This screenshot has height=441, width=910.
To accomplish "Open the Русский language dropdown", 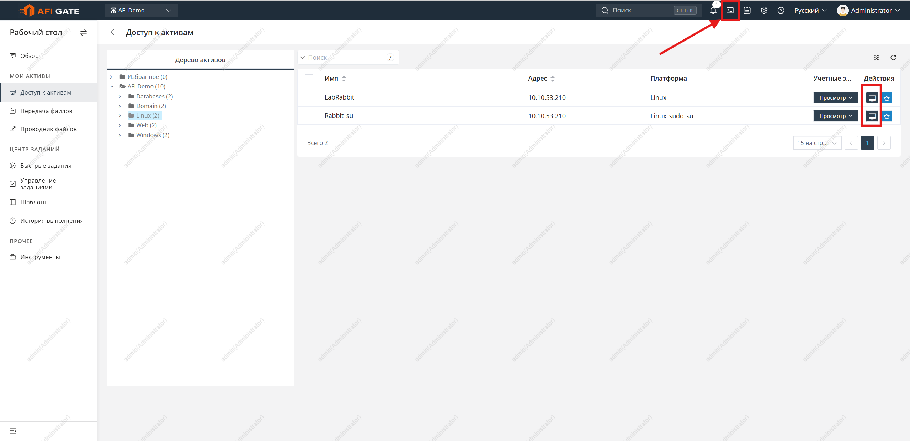I will point(810,10).
